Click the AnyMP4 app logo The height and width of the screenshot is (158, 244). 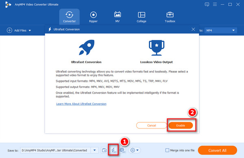coord(8,4)
